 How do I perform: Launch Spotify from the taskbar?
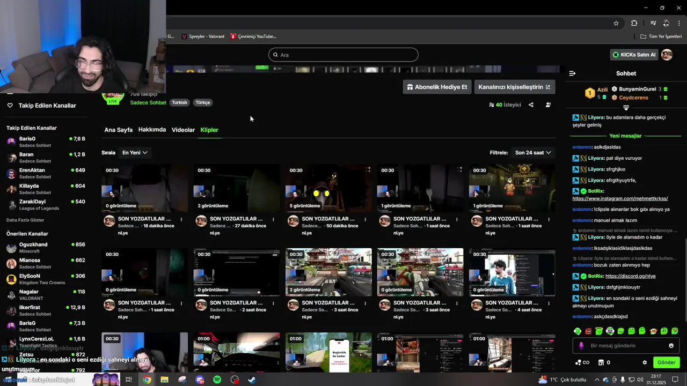(x=217, y=380)
